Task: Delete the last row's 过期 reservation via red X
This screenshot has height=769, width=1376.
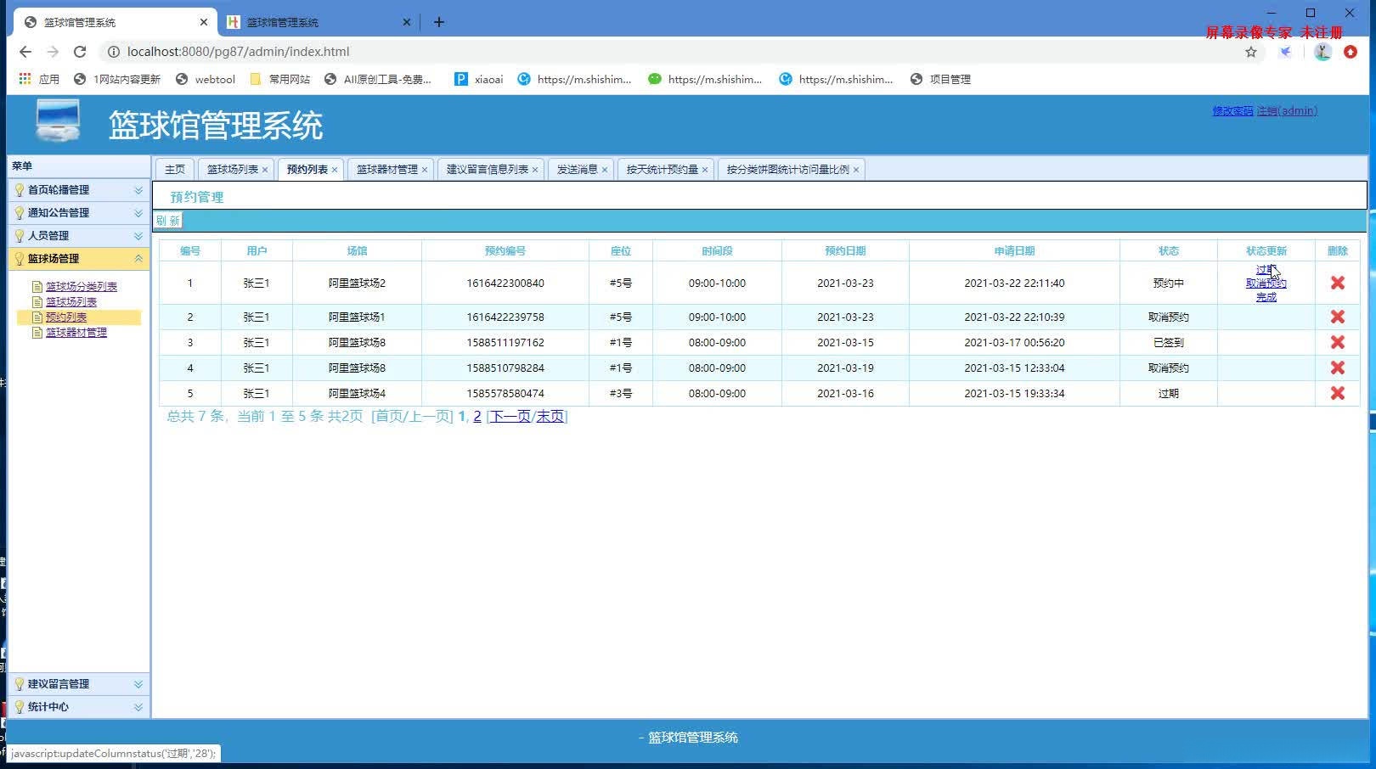Action: [1337, 393]
